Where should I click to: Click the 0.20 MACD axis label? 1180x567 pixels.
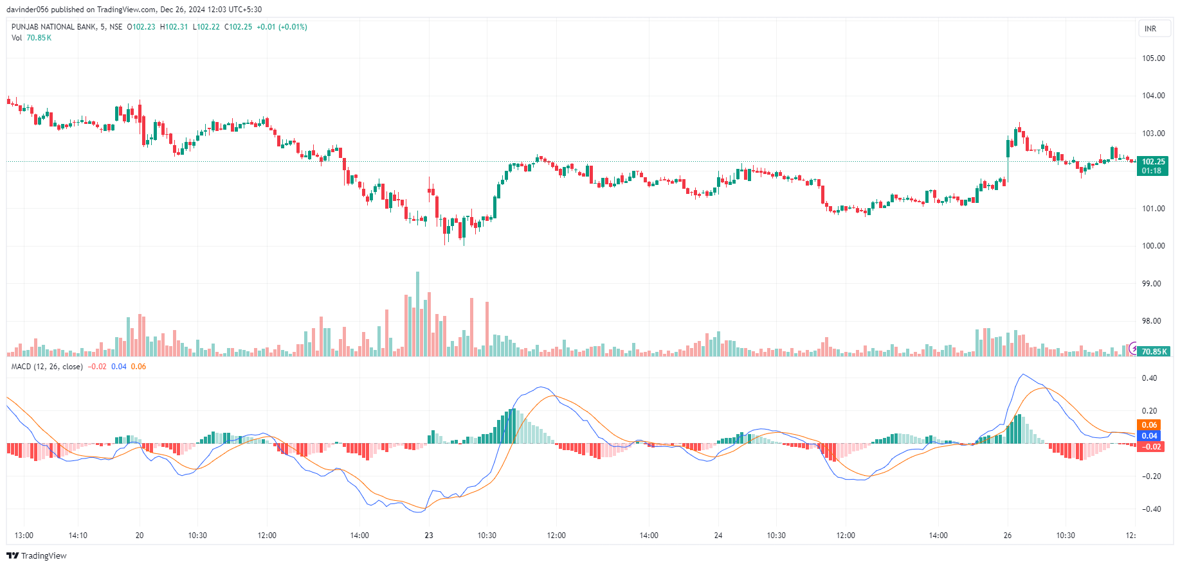[1149, 411]
